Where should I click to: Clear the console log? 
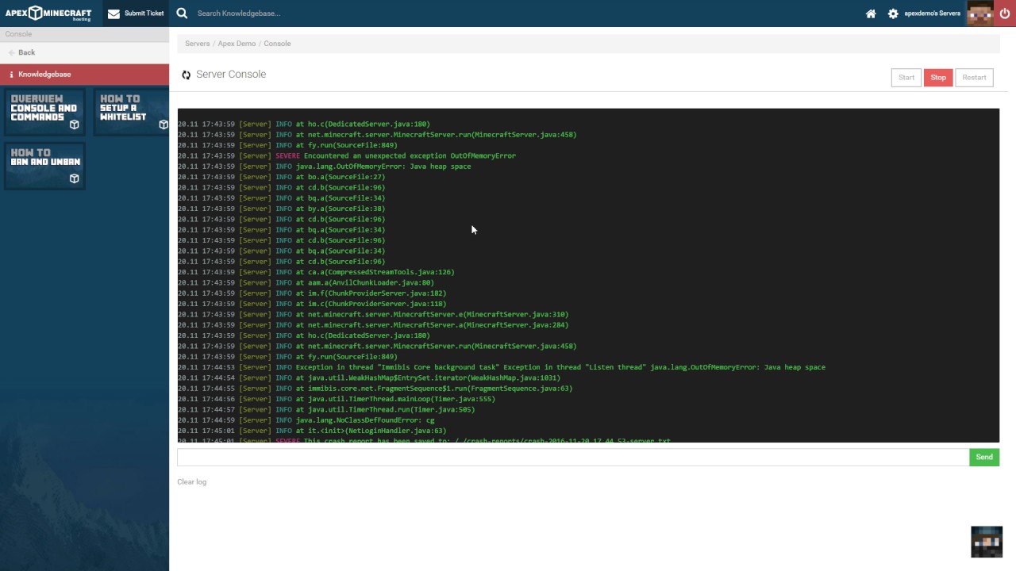(x=191, y=482)
